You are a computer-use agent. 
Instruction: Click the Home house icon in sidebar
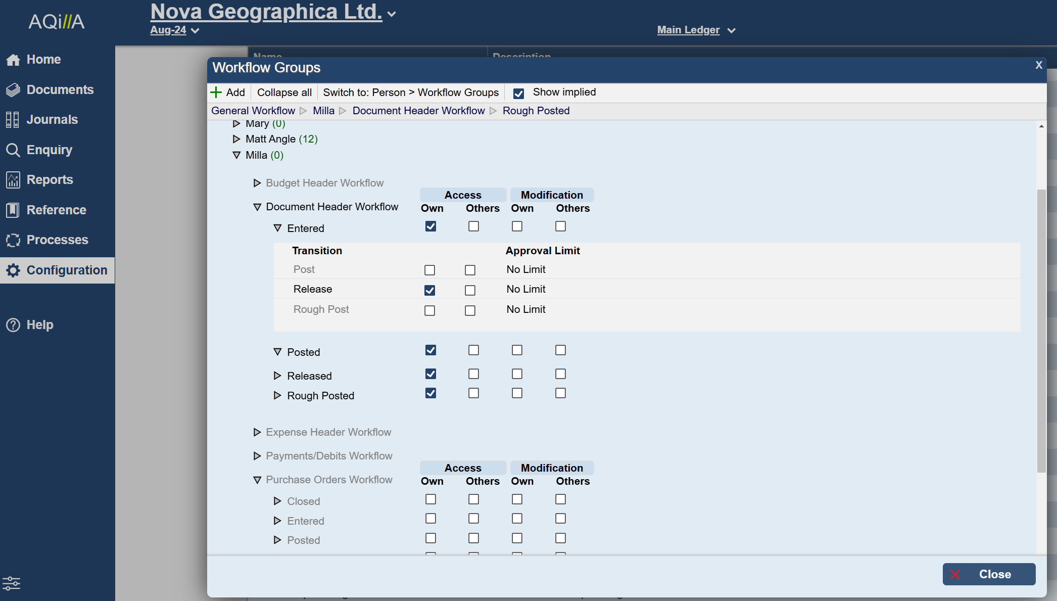(13, 60)
